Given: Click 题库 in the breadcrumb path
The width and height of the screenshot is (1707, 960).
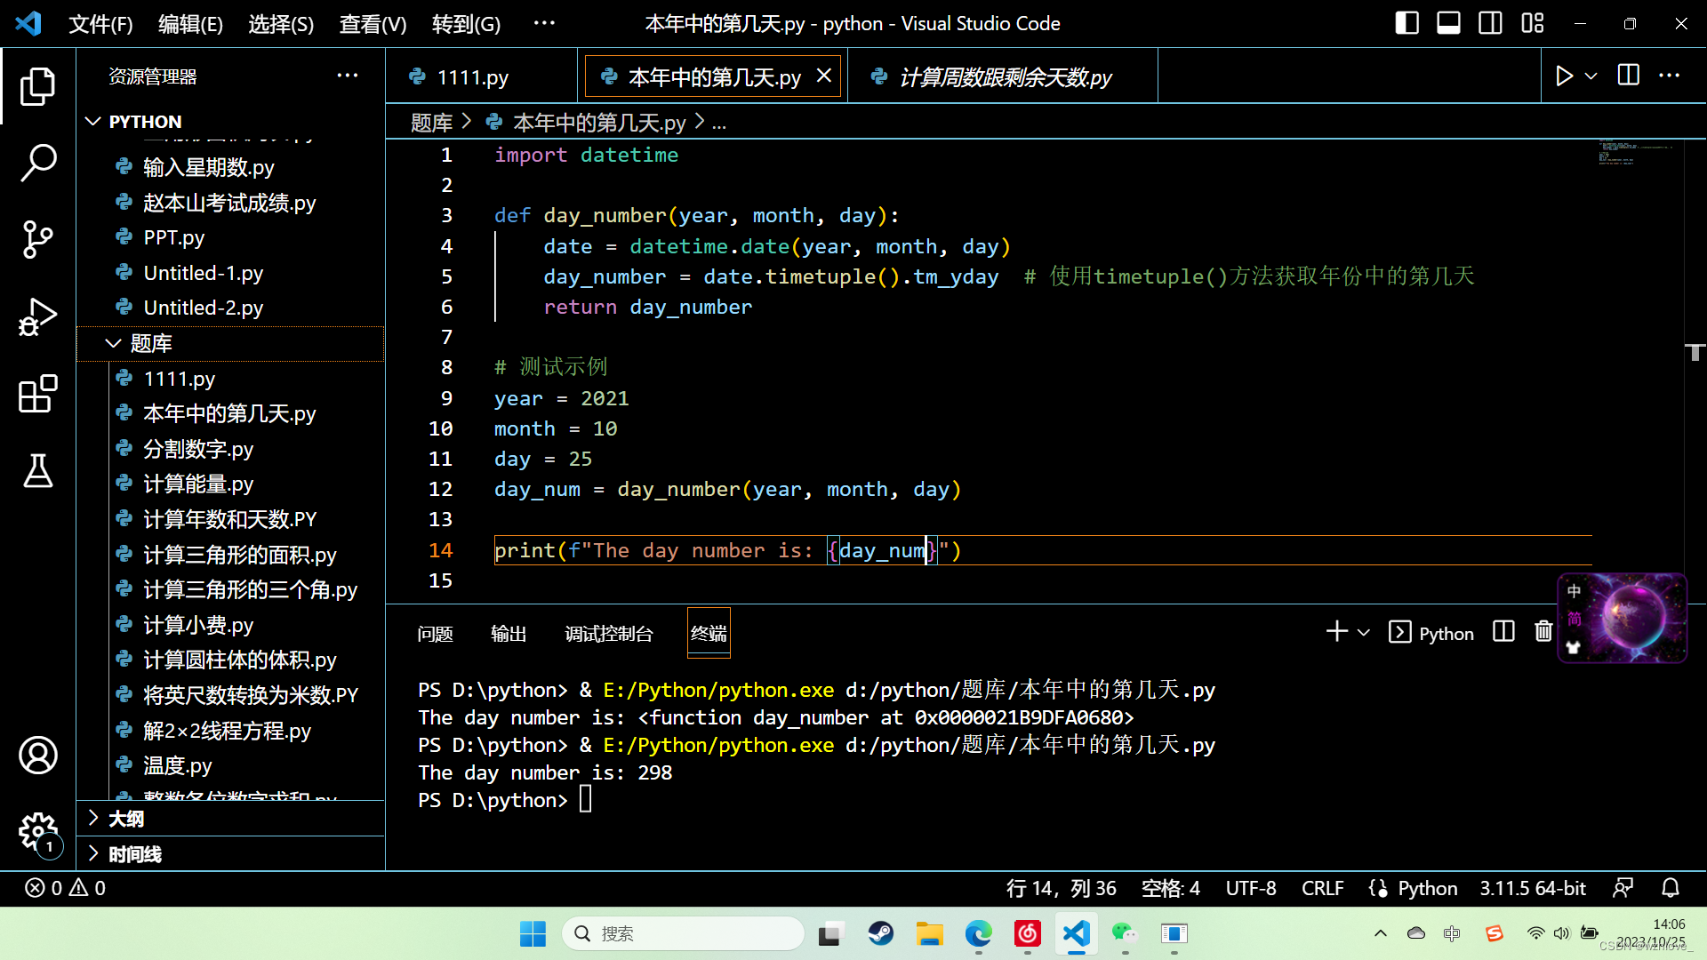Looking at the screenshot, I should pyautogui.click(x=431, y=123).
